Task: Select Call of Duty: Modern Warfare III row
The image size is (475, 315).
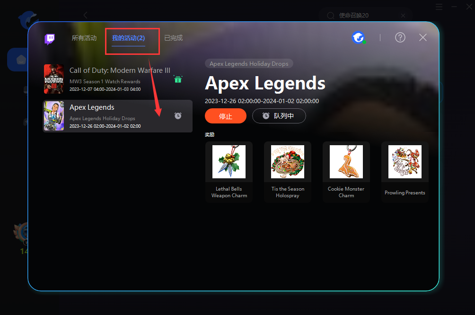Action: point(117,79)
